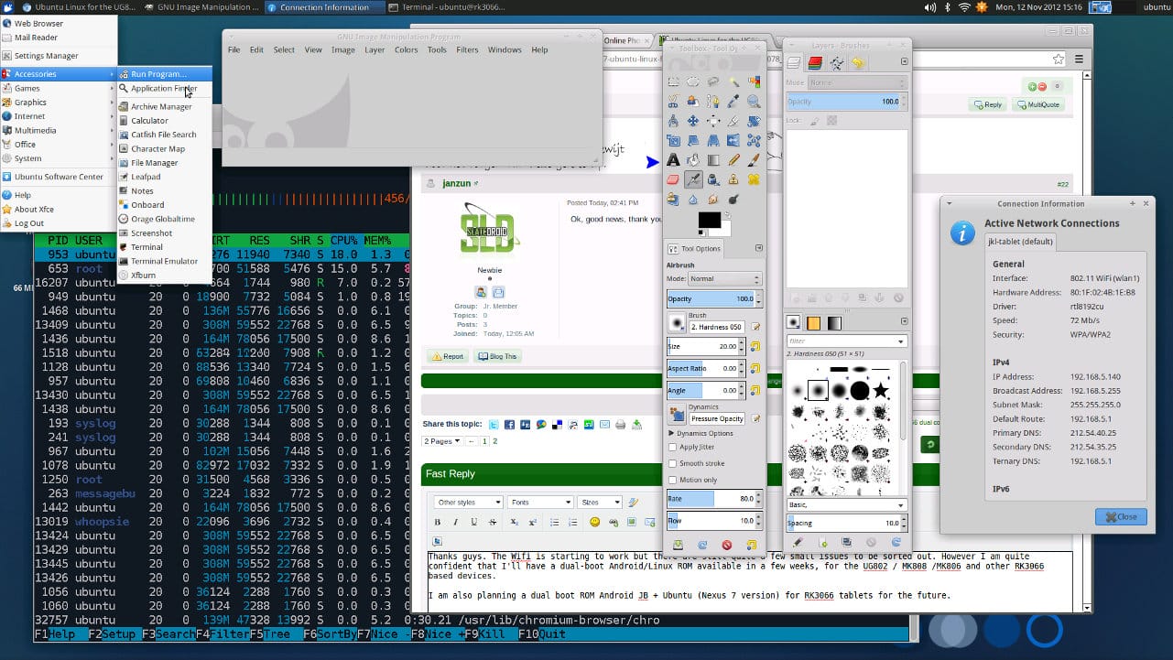The image size is (1173, 660).
Task: Open Screenshot from Accessories submenu
Action: coord(164,233)
